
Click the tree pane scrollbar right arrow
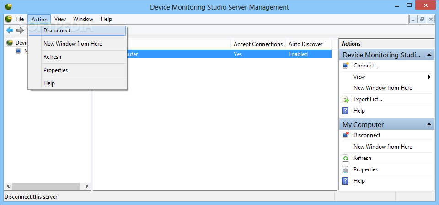86,186
